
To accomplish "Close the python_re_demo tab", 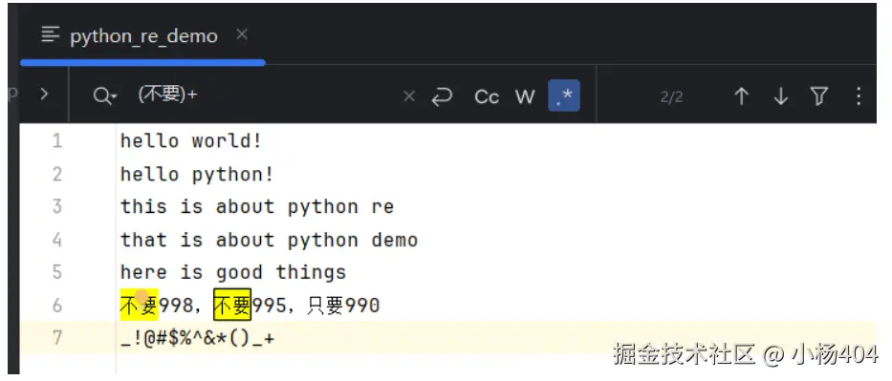I will (242, 35).
